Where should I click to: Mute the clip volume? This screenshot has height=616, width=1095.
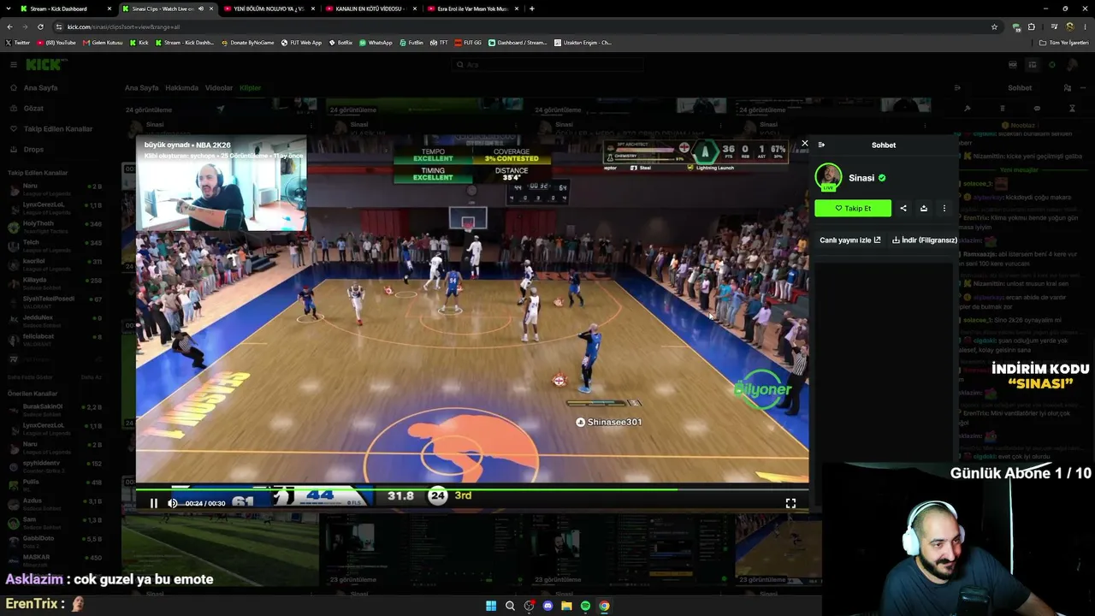pos(172,503)
